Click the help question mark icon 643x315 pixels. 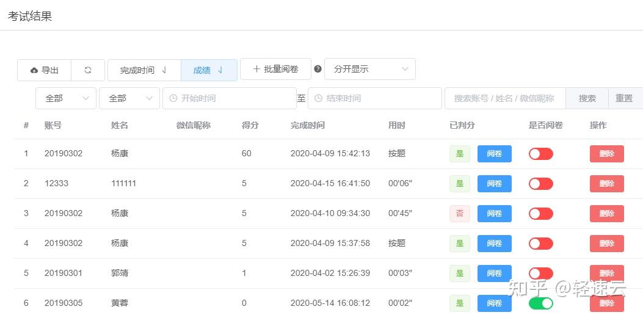[318, 69]
